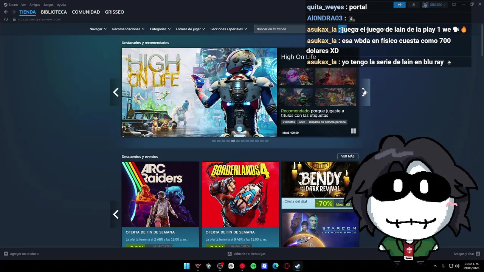Click the GRISSEO profile avatar

coord(425,5)
